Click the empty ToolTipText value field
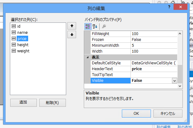The image size is (193, 128). pos(154,74)
